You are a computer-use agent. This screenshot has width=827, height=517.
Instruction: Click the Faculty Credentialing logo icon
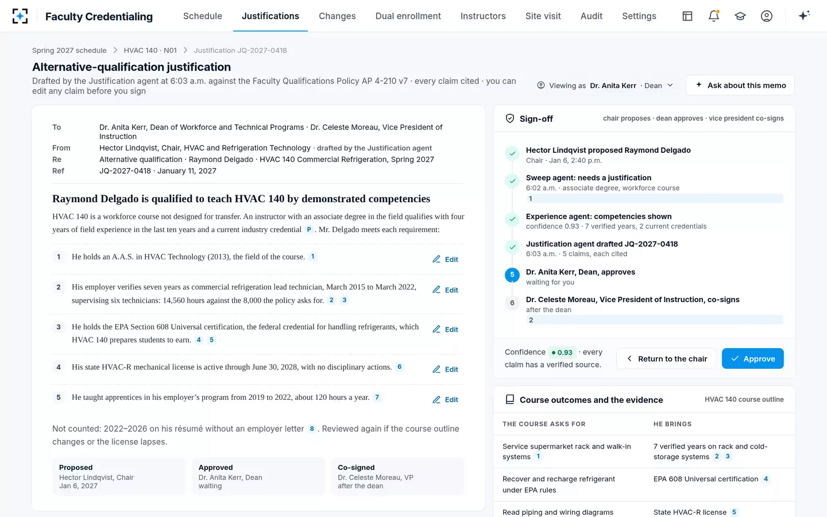(20, 16)
